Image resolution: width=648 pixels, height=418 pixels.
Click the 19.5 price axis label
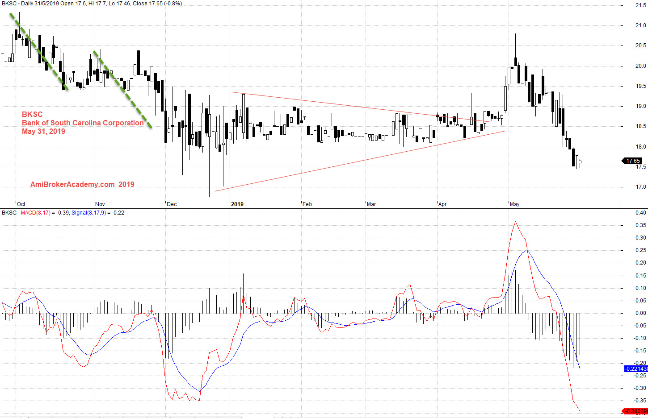point(640,86)
